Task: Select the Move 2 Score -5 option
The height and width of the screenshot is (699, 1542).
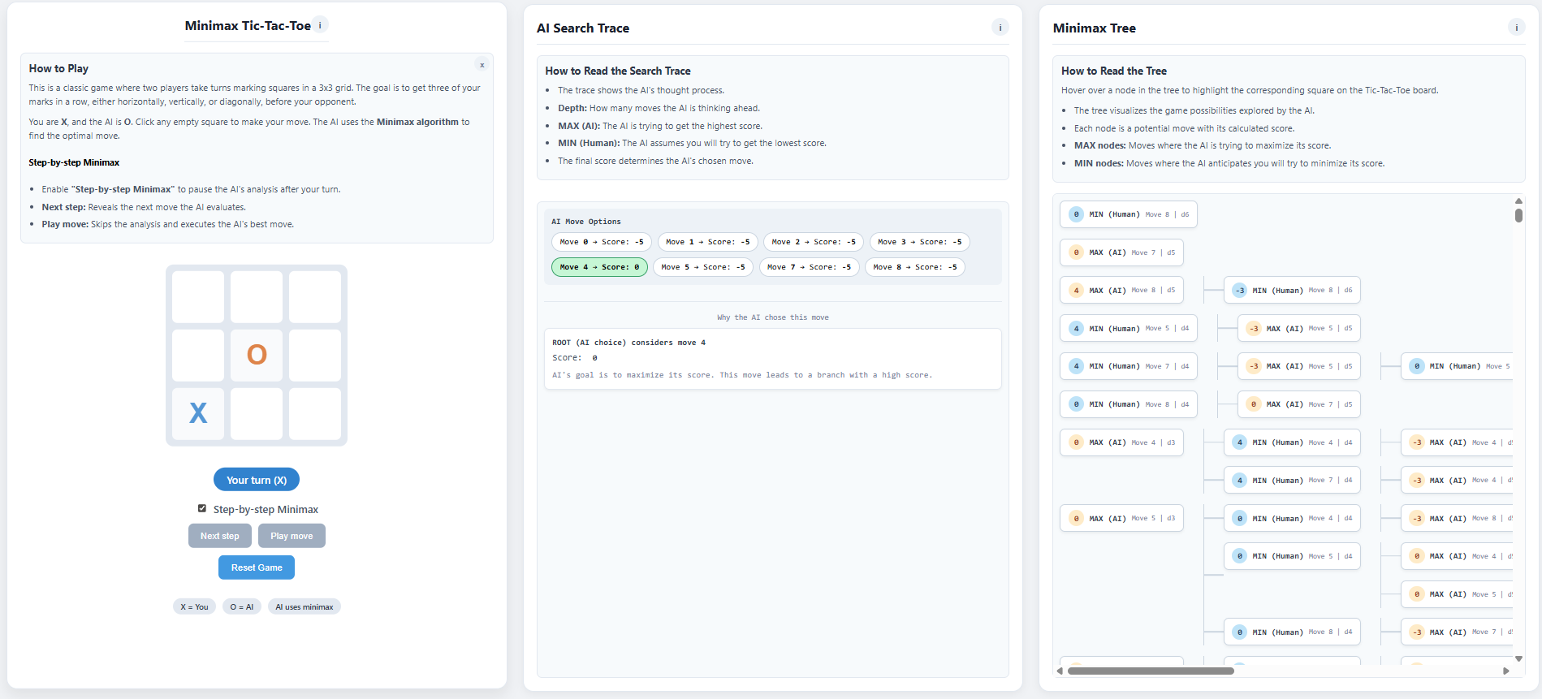Action: click(814, 242)
